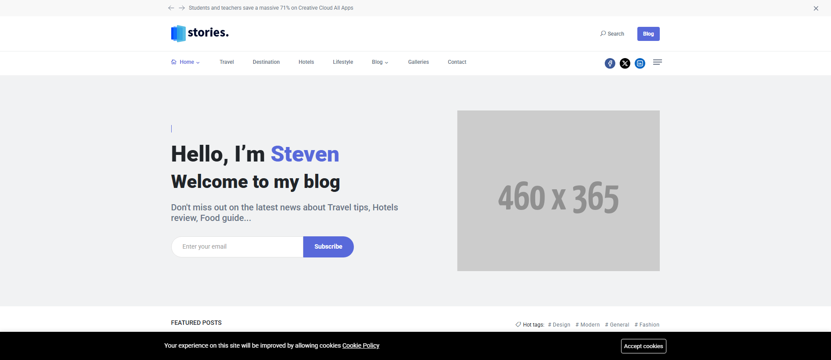Image resolution: width=831 pixels, height=360 pixels.
Task: Click the Subscribe button
Action: [328, 247]
